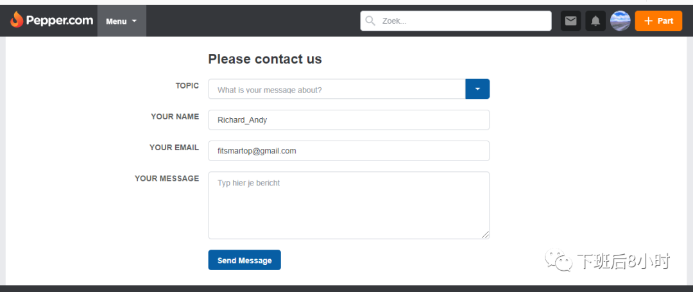Click the 'Typ hier je bericht' textarea
The image size is (693, 292).
348,205
